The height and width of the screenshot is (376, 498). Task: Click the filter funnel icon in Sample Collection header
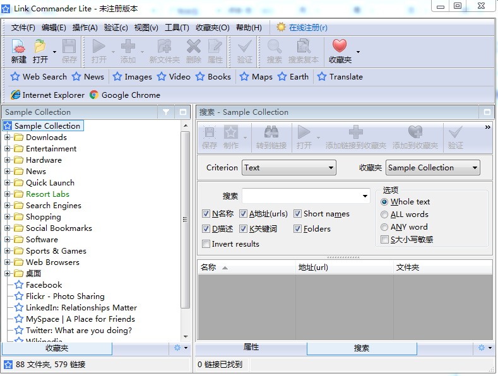(x=166, y=112)
